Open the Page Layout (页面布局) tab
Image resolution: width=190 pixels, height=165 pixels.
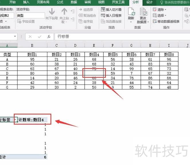[x=43, y=2]
